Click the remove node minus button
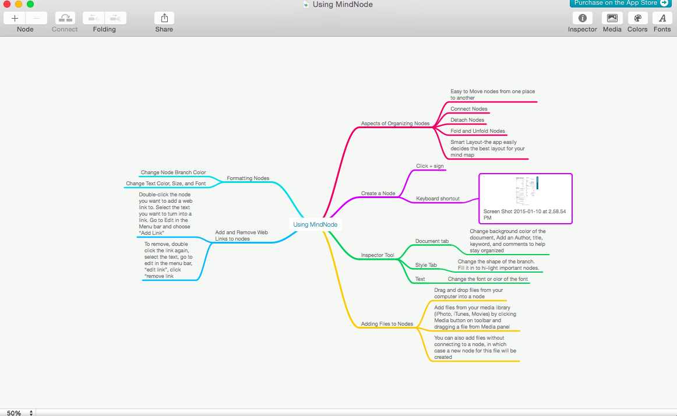Image resolution: width=677 pixels, height=416 pixels. (x=36, y=18)
